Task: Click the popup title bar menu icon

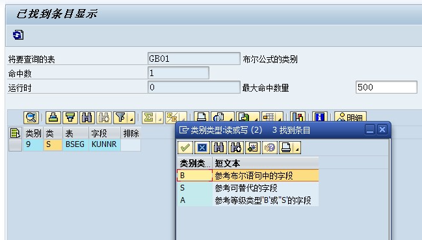Action: coord(184,130)
